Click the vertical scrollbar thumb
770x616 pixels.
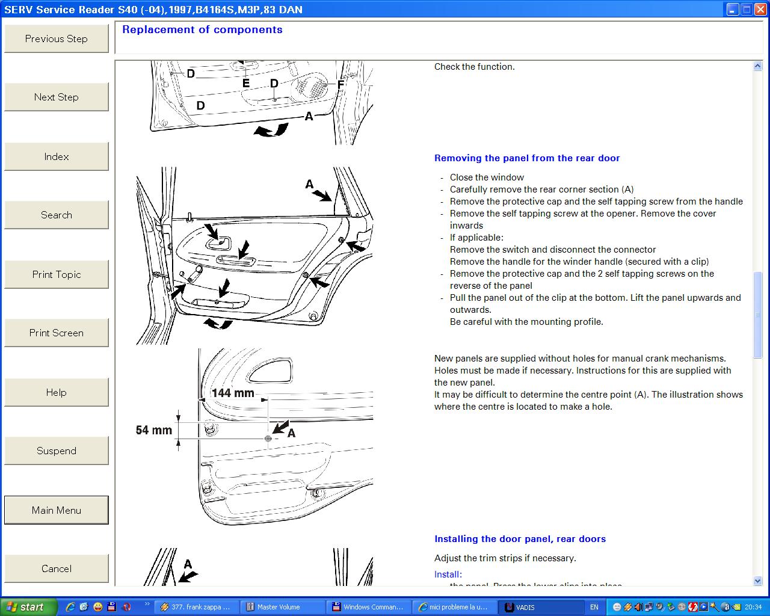[x=757, y=315]
